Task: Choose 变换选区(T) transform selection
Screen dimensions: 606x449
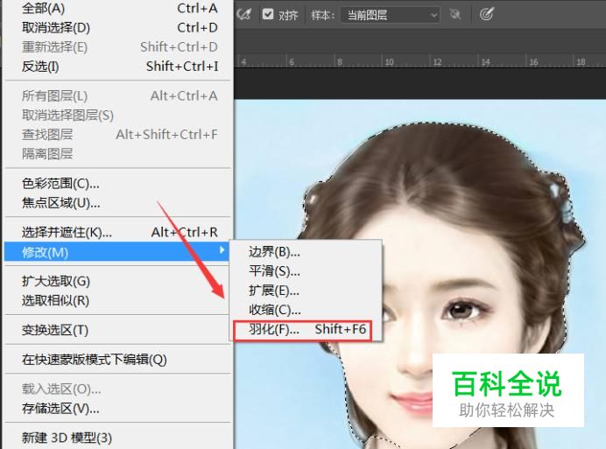Action: [118, 330]
